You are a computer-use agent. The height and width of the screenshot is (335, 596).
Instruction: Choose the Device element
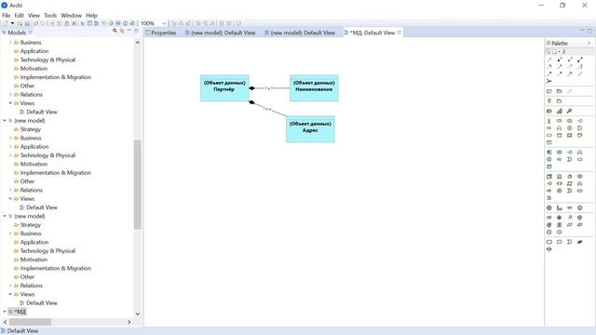[560, 176]
